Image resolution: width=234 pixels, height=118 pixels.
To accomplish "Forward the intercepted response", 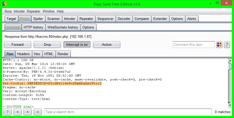I will (x=18, y=45).
